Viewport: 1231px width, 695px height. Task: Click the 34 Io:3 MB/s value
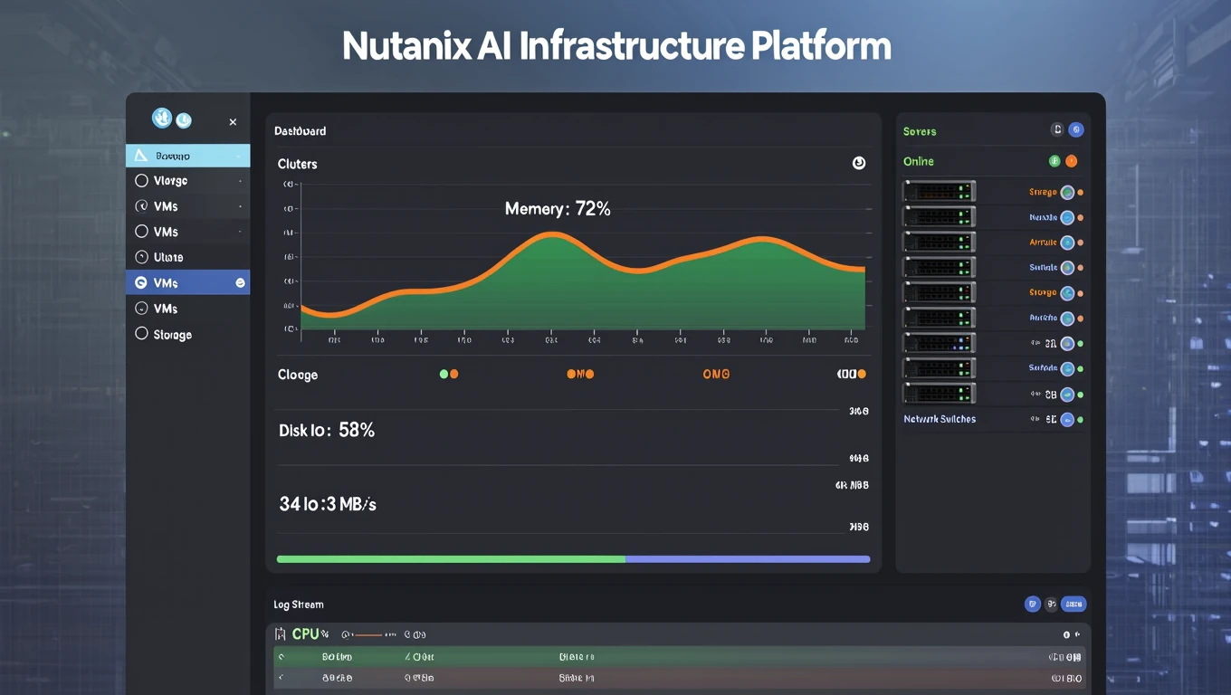[x=328, y=504]
